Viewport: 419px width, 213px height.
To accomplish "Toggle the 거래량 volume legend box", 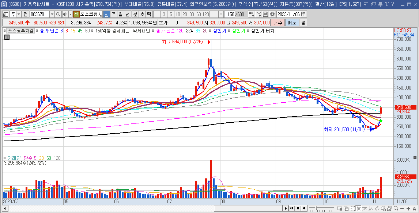I will click(x=4, y=158).
